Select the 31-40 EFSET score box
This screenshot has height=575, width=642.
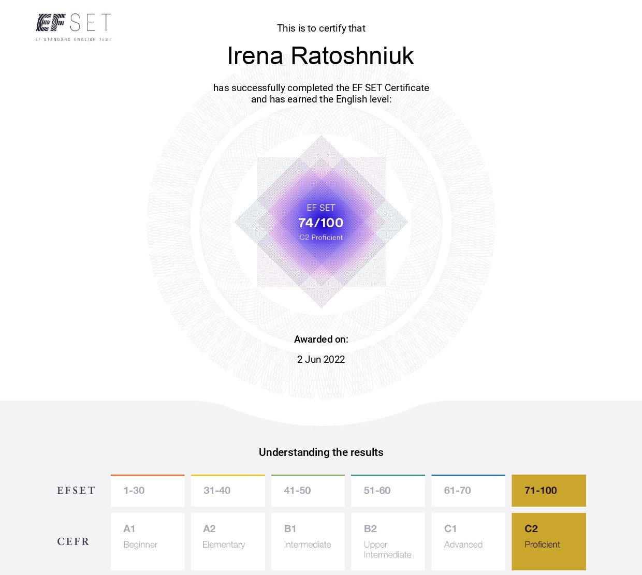tap(228, 491)
